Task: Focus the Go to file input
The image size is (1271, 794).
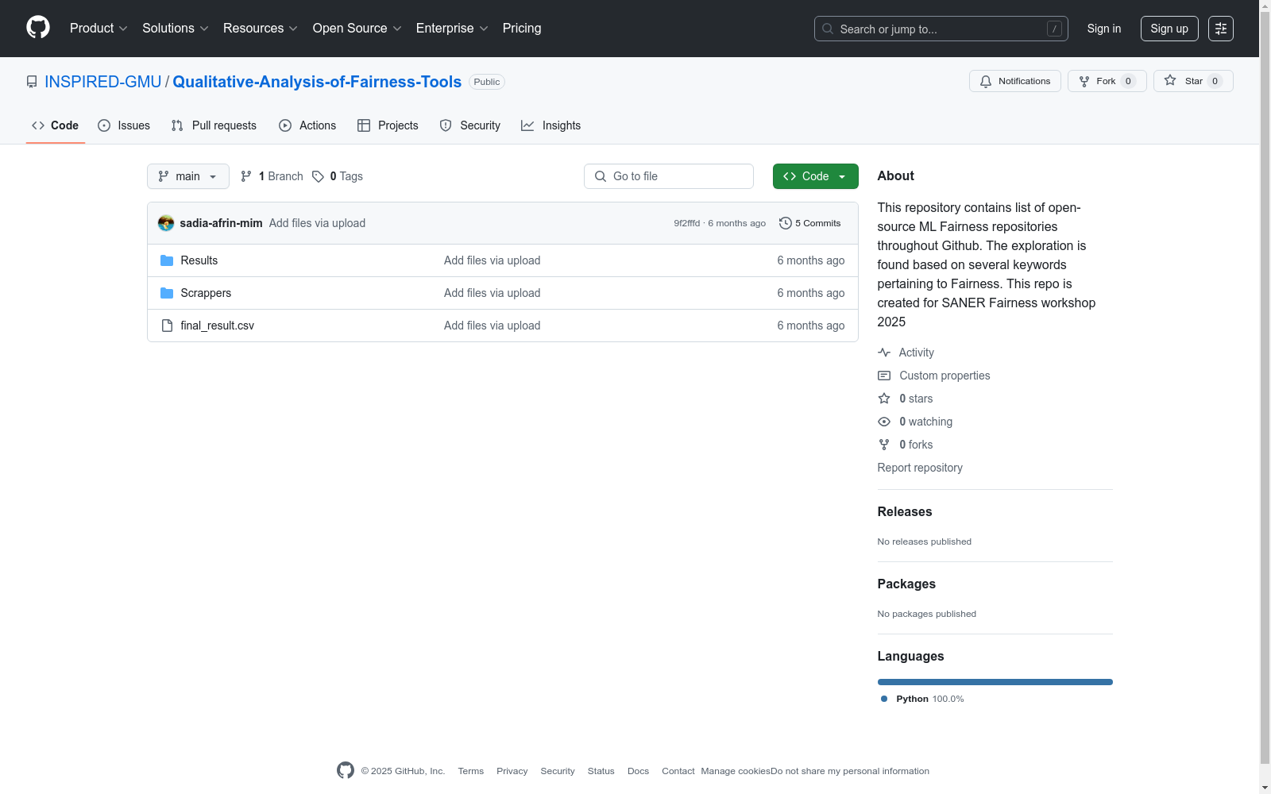Action: 669,176
